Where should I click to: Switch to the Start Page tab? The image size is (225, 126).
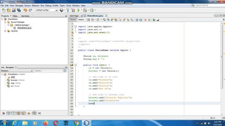pos(74,16)
